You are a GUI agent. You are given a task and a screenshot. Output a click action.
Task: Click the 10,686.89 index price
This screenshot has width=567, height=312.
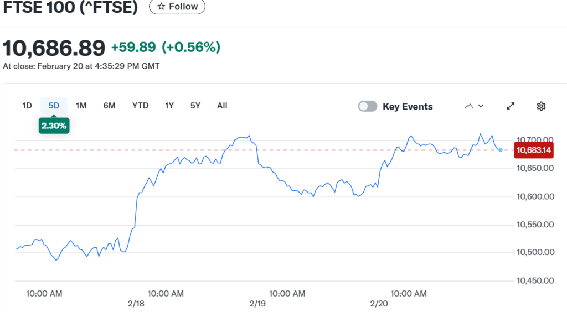tap(54, 48)
